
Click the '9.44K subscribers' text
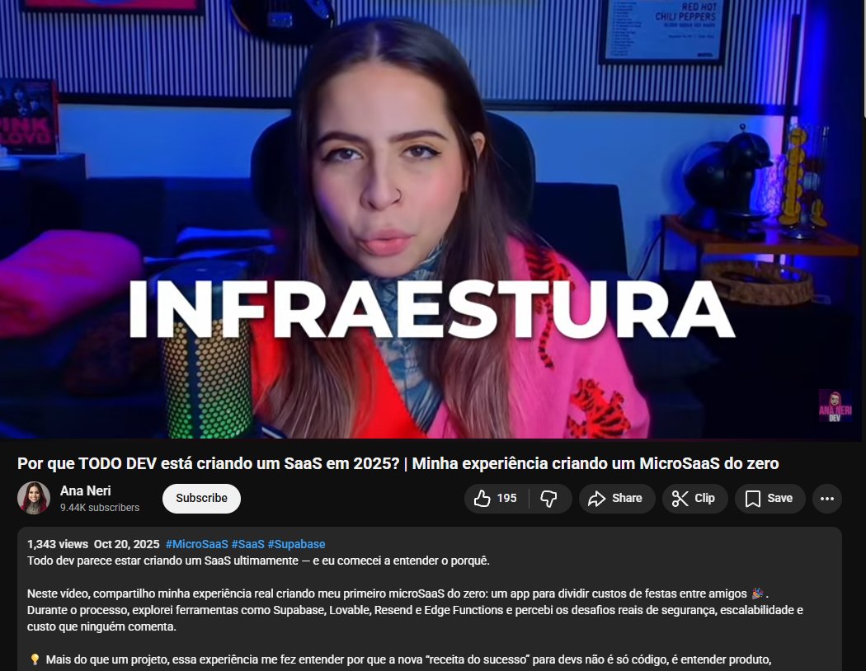100,508
